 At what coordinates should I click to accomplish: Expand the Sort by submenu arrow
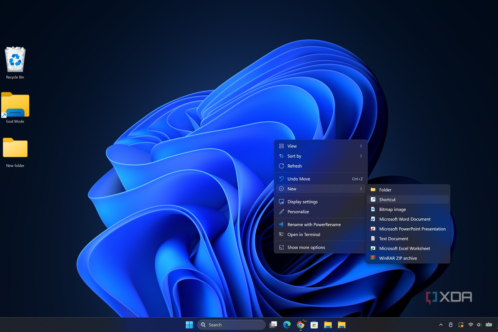pyautogui.click(x=361, y=156)
